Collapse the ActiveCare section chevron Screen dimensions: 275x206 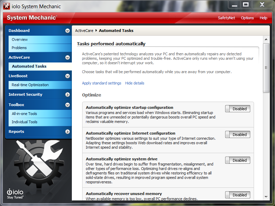[x=67, y=57]
